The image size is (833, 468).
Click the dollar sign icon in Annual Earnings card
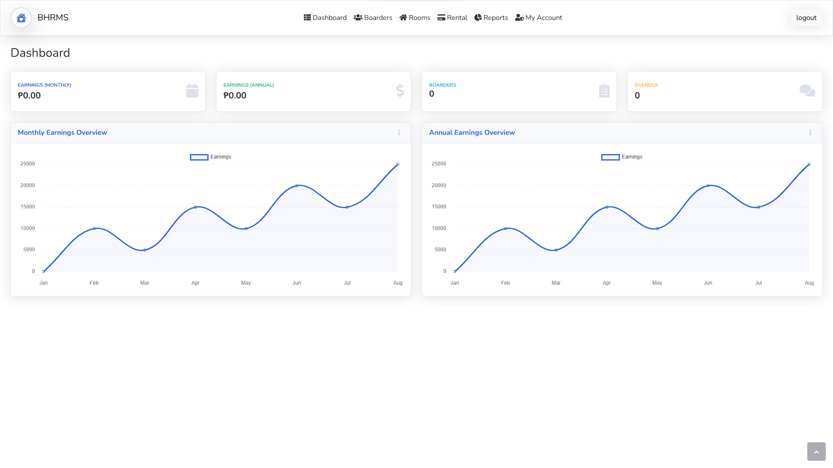(x=400, y=91)
